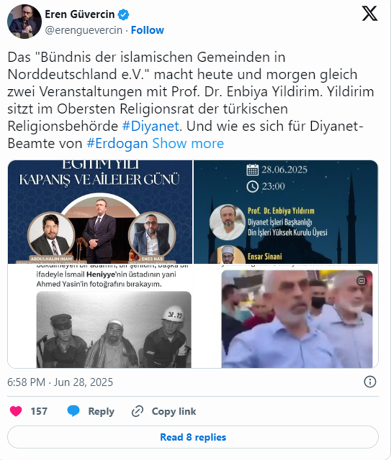Open the #Erdogan hashtag
The height and width of the screenshot is (460, 391).
[x=117, y=144]
